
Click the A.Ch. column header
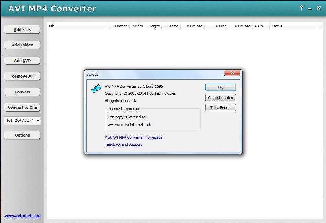tap(261, 26)
